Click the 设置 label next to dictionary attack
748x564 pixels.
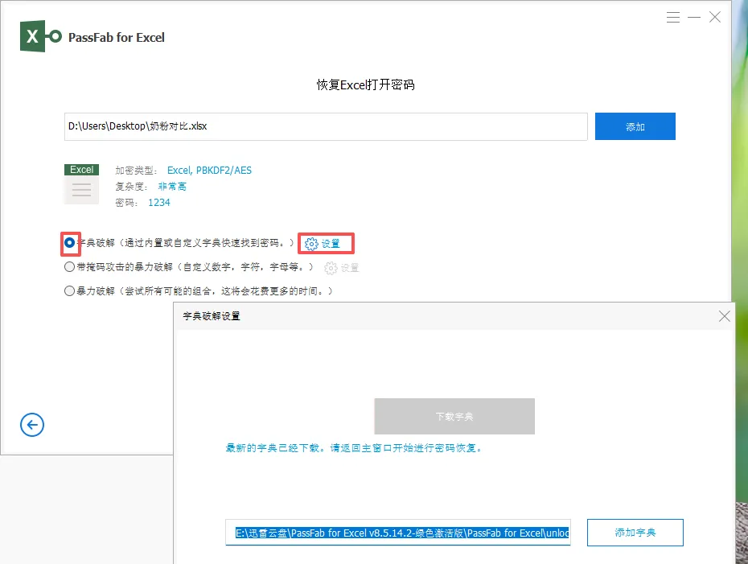click(x=331, y=244)
